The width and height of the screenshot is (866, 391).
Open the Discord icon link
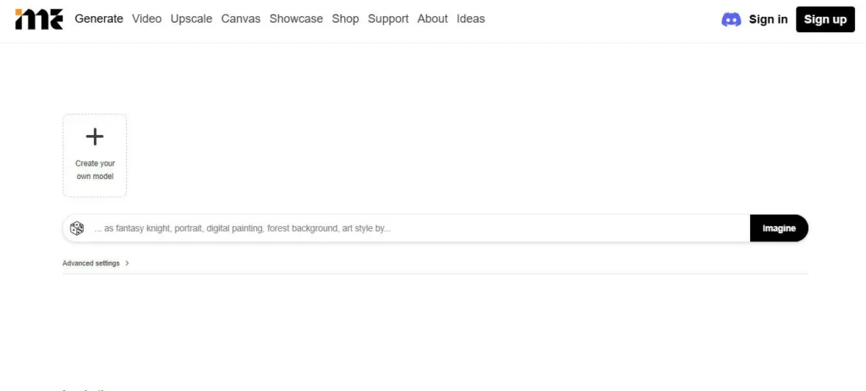coord(731,20)
